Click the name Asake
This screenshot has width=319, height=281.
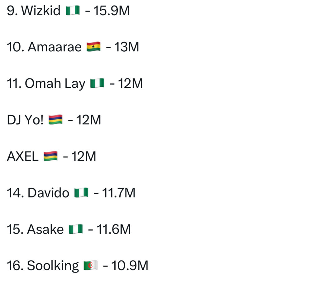pos(45,230)
